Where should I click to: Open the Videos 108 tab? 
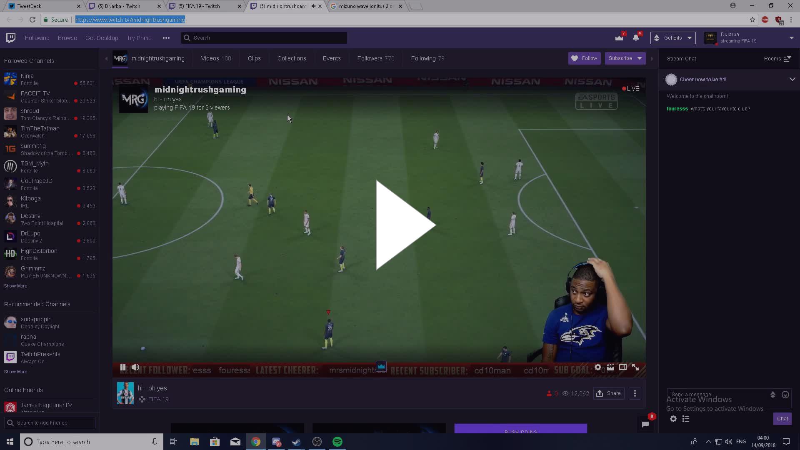coord(216,58)
